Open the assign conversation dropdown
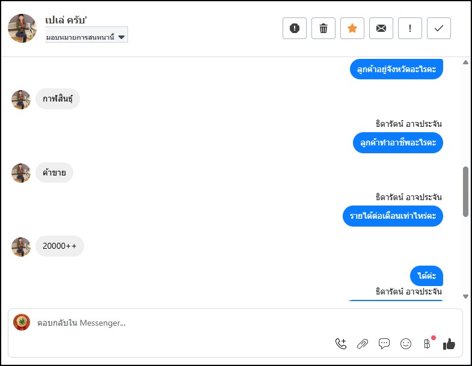This screenshot has height=366, width=472. (87, 37)
